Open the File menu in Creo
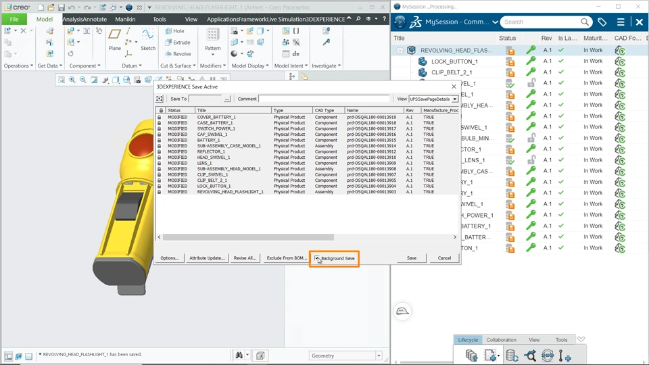 point(14,19)
